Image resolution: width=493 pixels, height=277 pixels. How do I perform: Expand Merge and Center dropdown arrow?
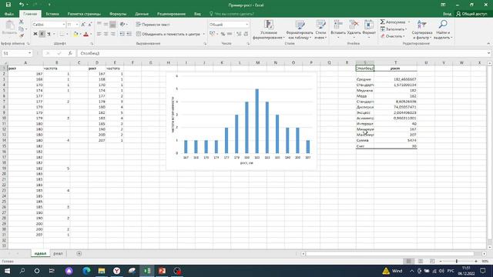[x=203, y=34]
